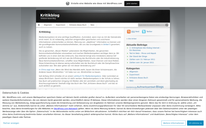Follow the 'Lehrbuch für Medienkompetenz' link
Viewport: 206px width, 128px height.
click(x=87, y=76)
